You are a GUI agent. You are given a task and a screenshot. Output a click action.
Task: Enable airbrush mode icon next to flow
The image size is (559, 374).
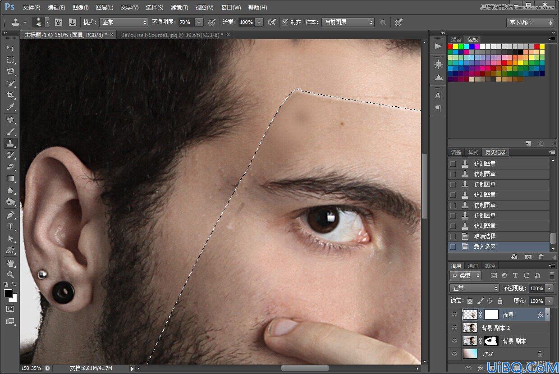pyautogui.click(x=272, y=22)
